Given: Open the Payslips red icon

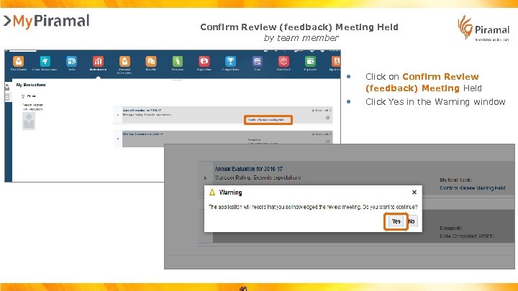Looking at the screenshot, I should click(x=204, y=61).
